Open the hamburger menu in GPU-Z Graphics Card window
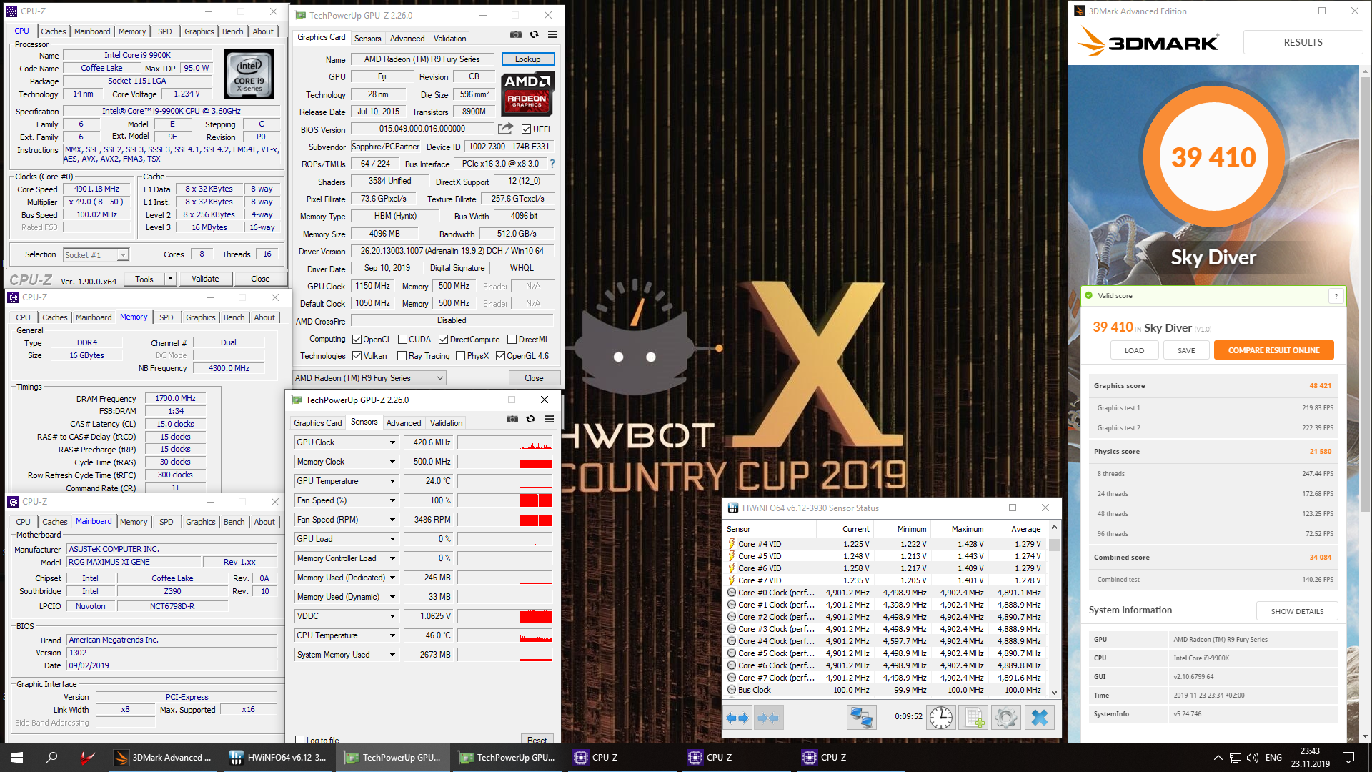The image size is (1372, 772). (552, 34)
